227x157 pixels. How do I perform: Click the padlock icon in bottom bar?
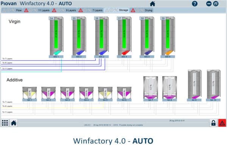[213, 123]
